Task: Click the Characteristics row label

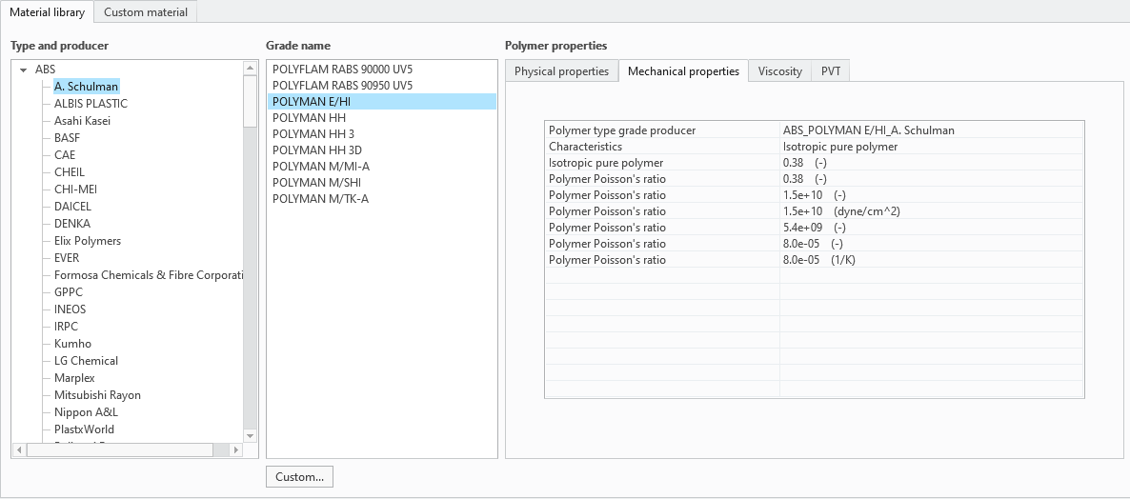Action: pos(585,146)
